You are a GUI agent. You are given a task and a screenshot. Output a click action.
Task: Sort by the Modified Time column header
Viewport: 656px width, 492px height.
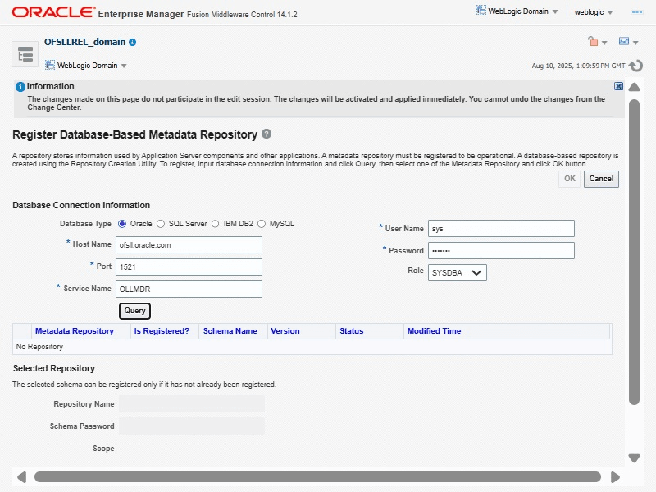pyautogui.click(x=434, y=331)
